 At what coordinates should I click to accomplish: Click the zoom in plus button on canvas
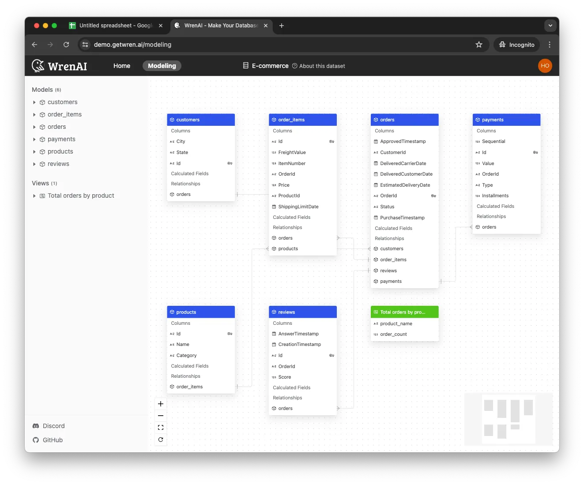161,404
